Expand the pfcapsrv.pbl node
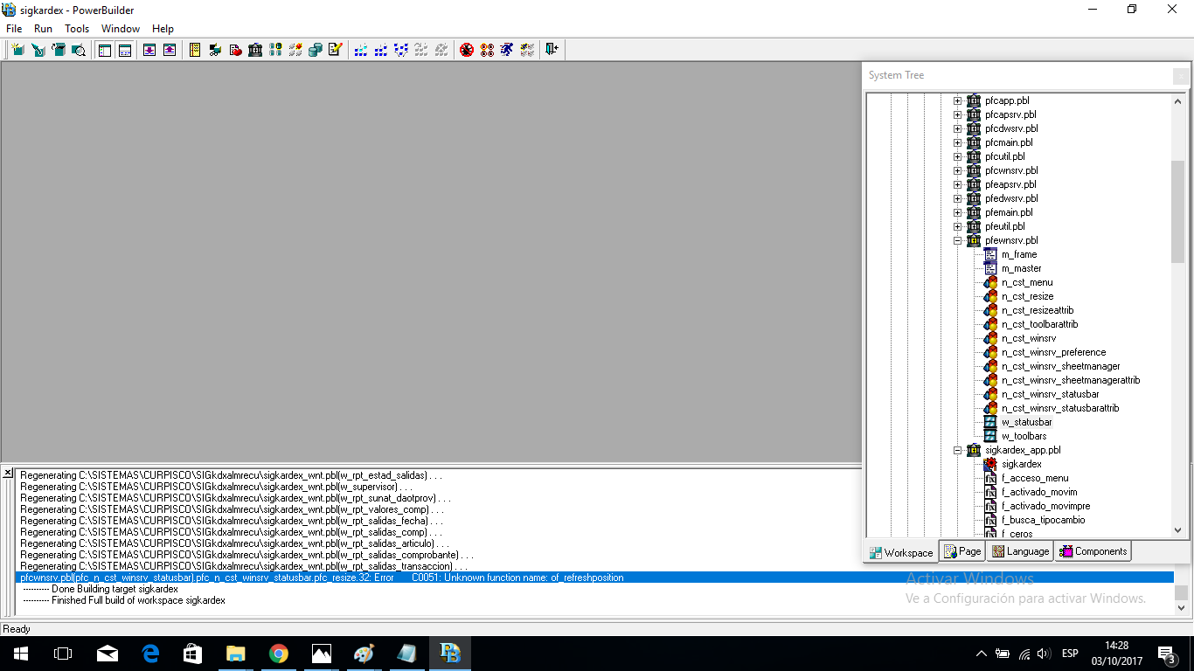The image size is (1194, 671). pos(957,114)
